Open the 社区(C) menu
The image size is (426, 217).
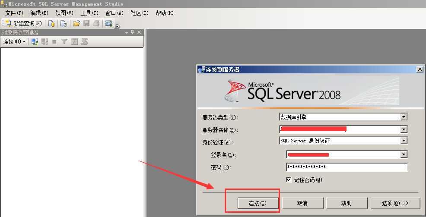[x=140, y=13]
